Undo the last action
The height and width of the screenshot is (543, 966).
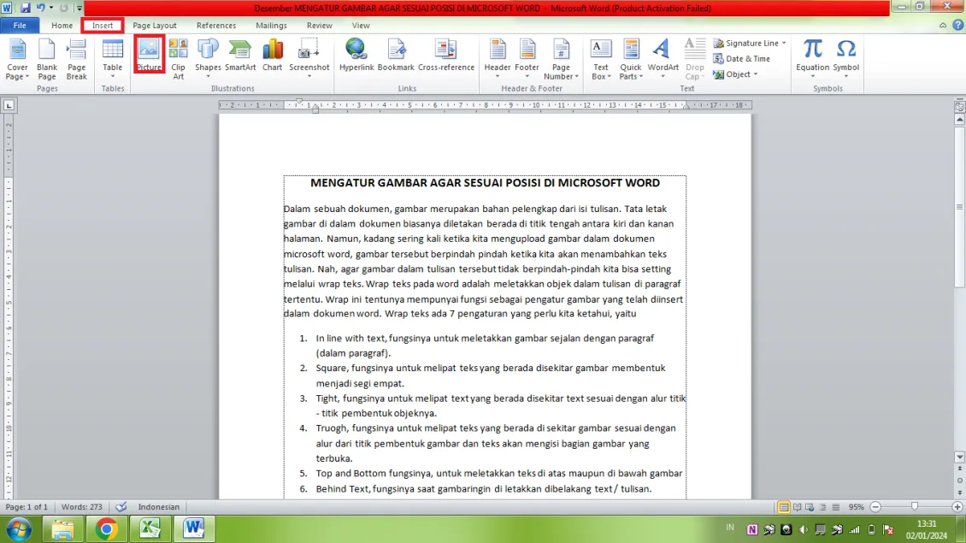click(40, 8)
